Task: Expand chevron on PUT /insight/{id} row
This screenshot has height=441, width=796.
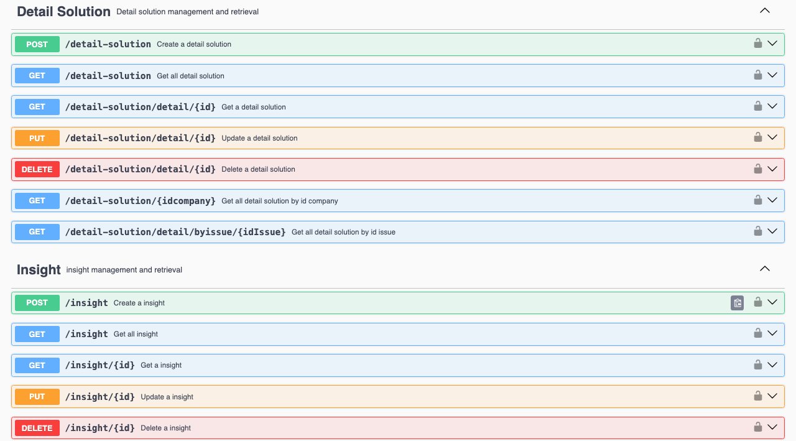Action: pos(772,396)
